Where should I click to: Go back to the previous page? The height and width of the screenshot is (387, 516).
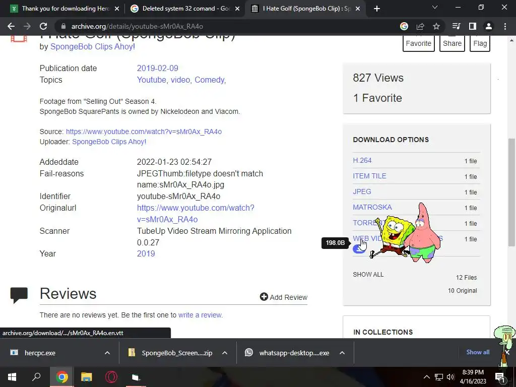coord(11,26)
